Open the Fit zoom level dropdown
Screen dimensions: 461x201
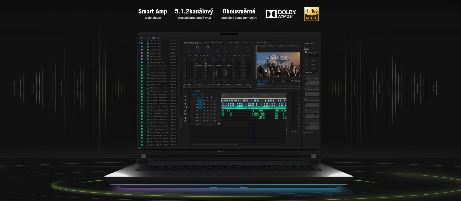pos(275,81)
